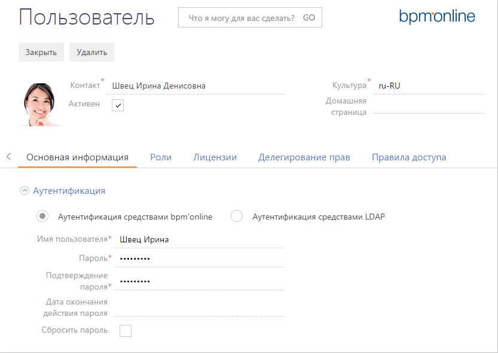
Task: Open the Лицензии tab
Action: pos(215,157)
